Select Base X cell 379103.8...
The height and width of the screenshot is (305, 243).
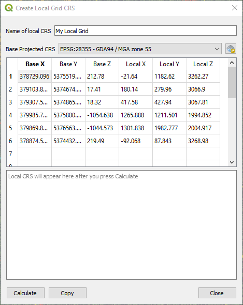[x=35, y=89]
